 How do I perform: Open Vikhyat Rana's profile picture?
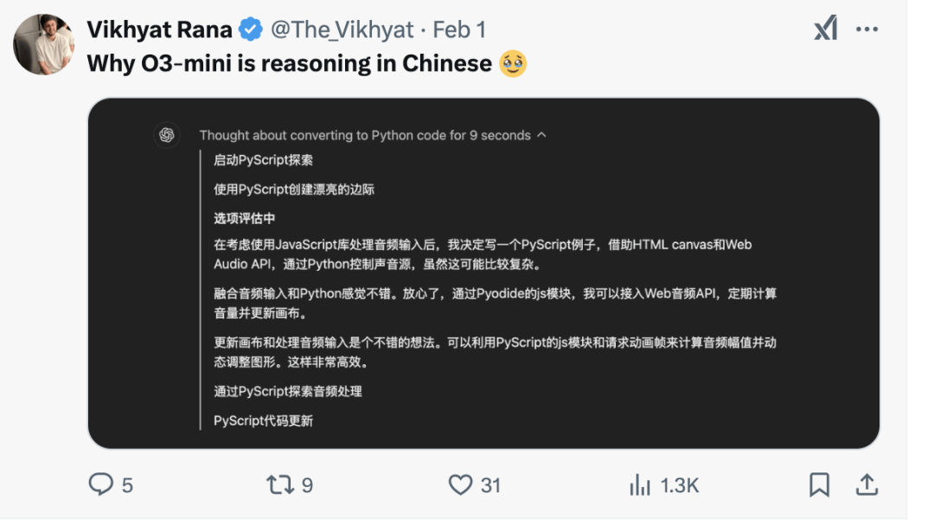[x=43, y=45]
